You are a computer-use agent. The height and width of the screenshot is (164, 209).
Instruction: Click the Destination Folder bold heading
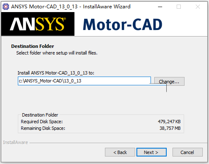click(33, 46)
